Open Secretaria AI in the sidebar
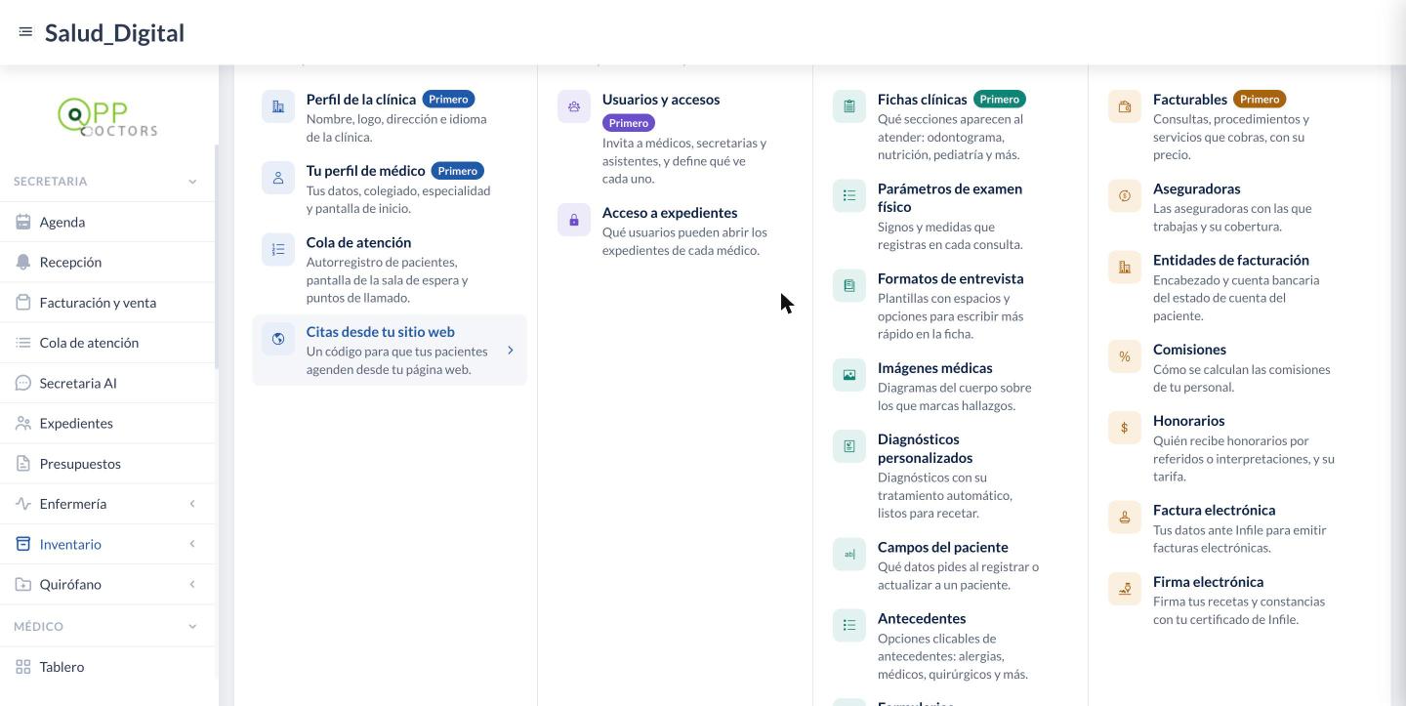The height and width of the screenshot is (706, 1406). [107, 383]
